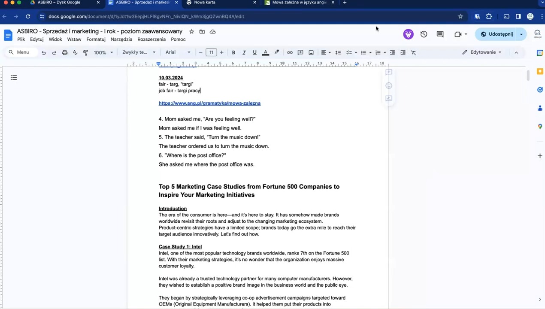
Task: Bookmark this page in the address bar
Action: point(460,16)
